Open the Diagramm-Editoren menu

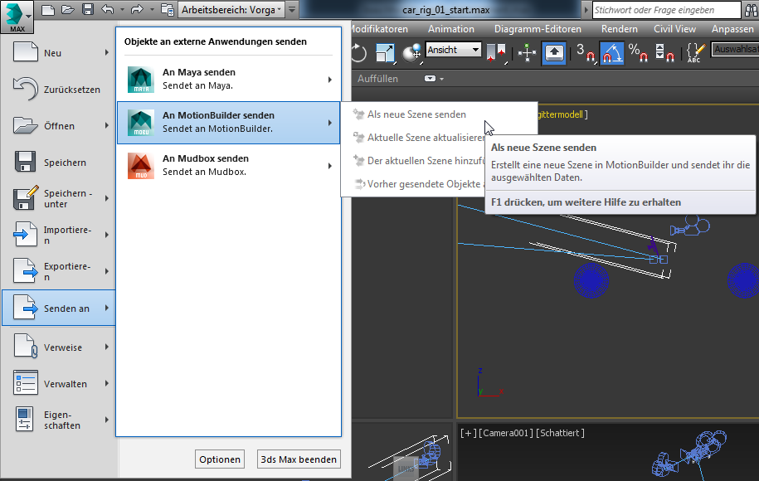coord(538,29)
